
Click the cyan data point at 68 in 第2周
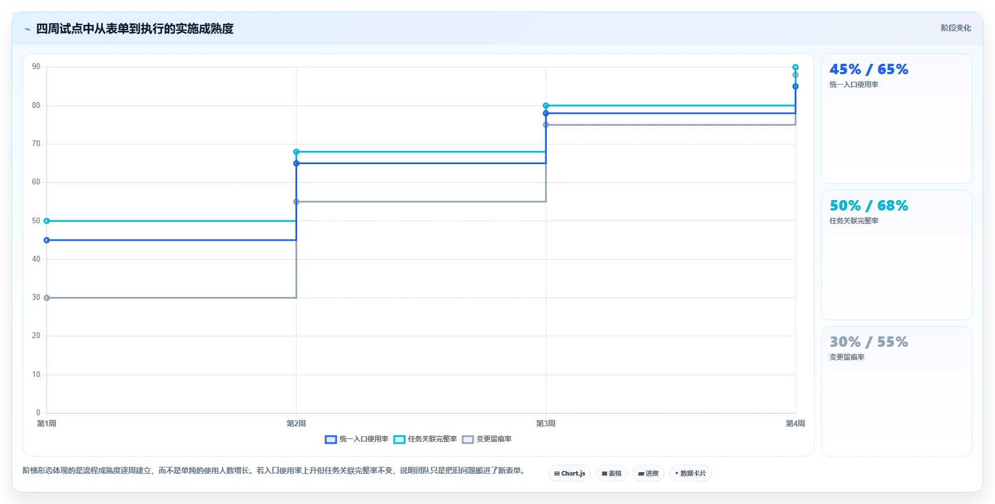296,152
